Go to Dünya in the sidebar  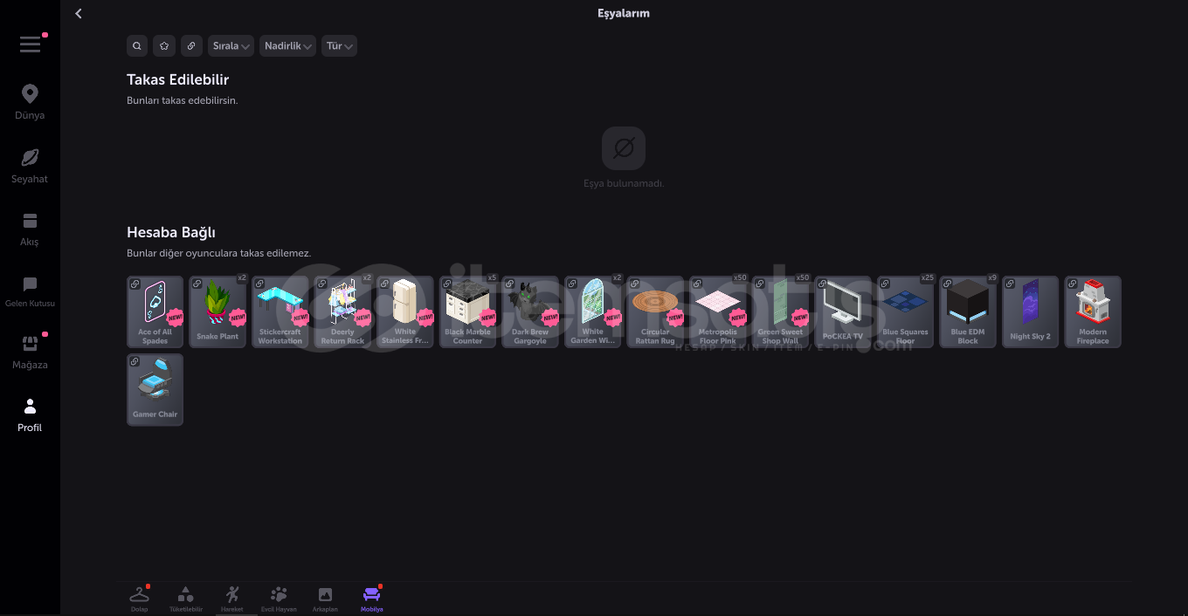pyautogui.click(x=30, y=102)
